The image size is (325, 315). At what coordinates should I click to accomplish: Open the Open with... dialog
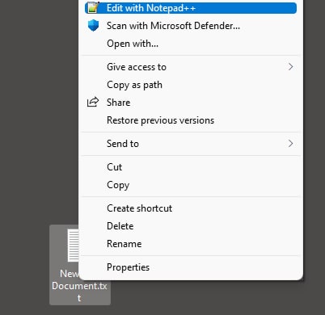coord(191,44)
